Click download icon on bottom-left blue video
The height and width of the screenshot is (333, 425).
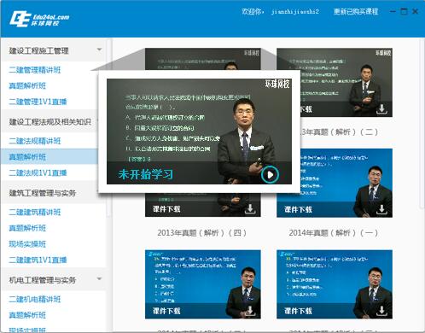click(x=250, y=311)
